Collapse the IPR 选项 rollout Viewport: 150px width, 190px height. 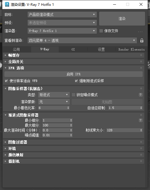click(5, 68)
